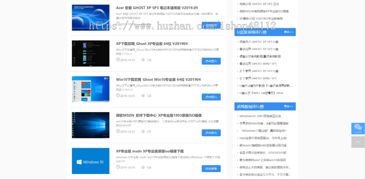Image resolution: width=365 pixels, height=179 pixels.
Task: Click date 2019-10-01 in XP下载官网 row
Action: (x=128, y=60)
